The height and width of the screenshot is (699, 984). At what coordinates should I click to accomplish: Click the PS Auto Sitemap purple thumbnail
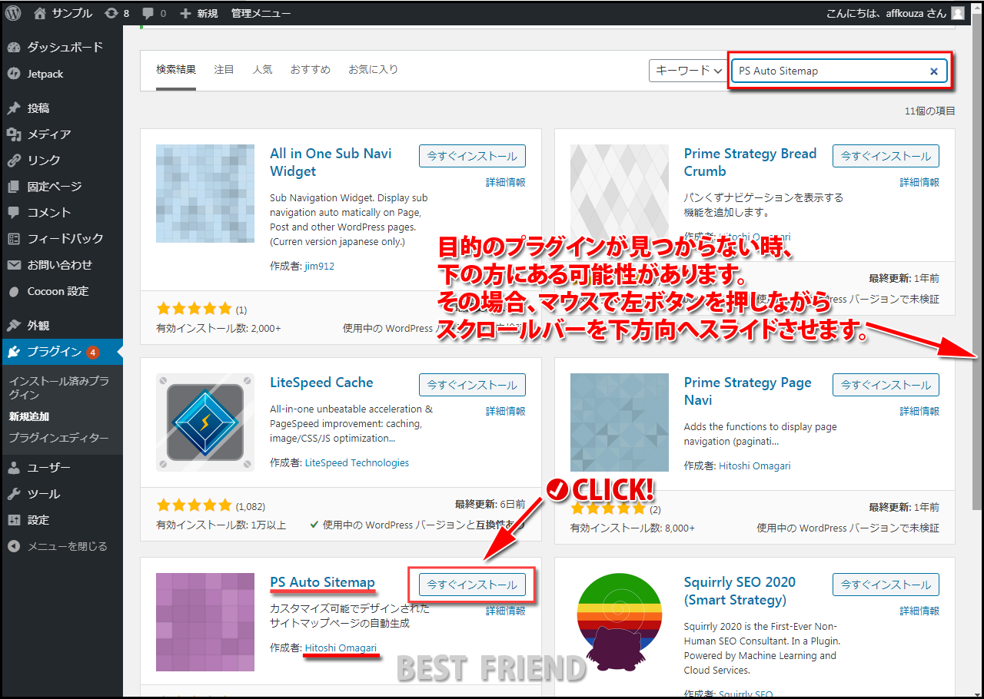point(205,622)
